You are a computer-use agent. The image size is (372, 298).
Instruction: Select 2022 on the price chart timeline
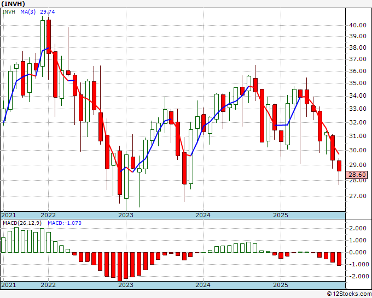[48, 215]
